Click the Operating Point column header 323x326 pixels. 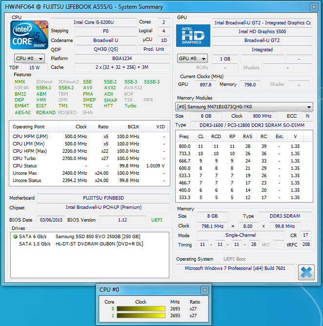[x=34, y=127]
